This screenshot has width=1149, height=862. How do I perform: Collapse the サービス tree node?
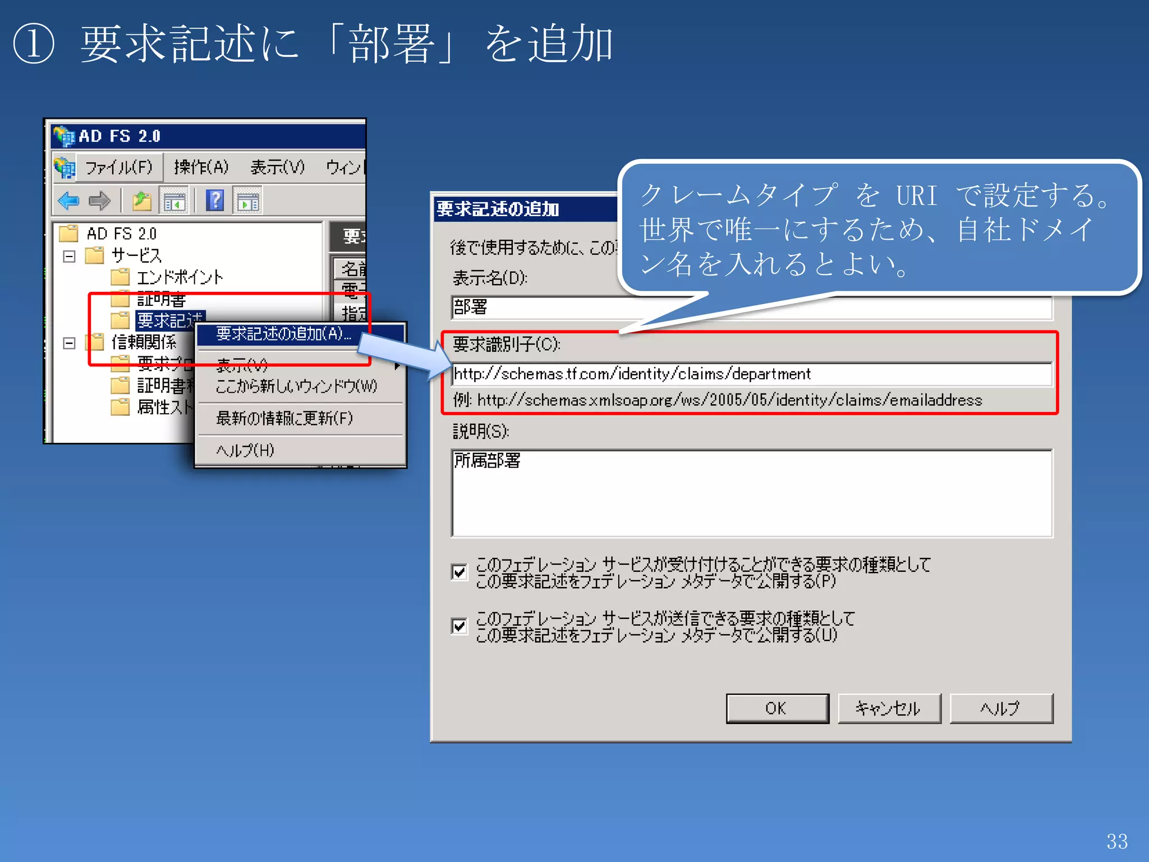pyautogui.click(x=69, y=256)
